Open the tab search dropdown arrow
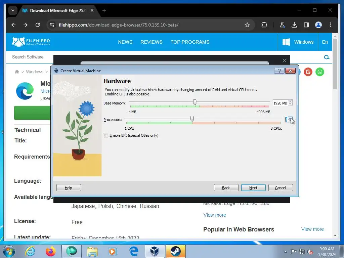 (13, 10)
